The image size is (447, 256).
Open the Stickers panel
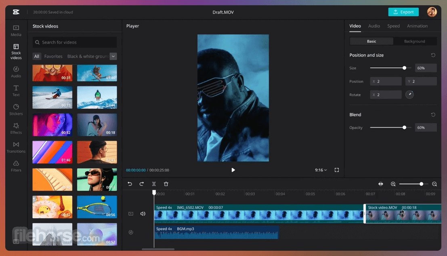coord(16,109)
